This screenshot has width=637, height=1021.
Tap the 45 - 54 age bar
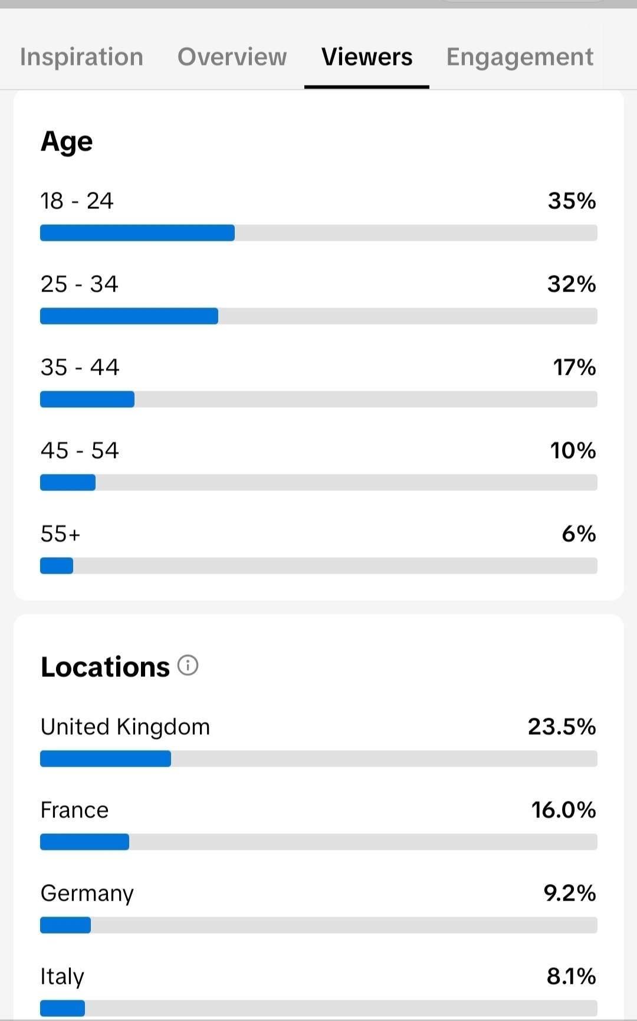point(318,482)
